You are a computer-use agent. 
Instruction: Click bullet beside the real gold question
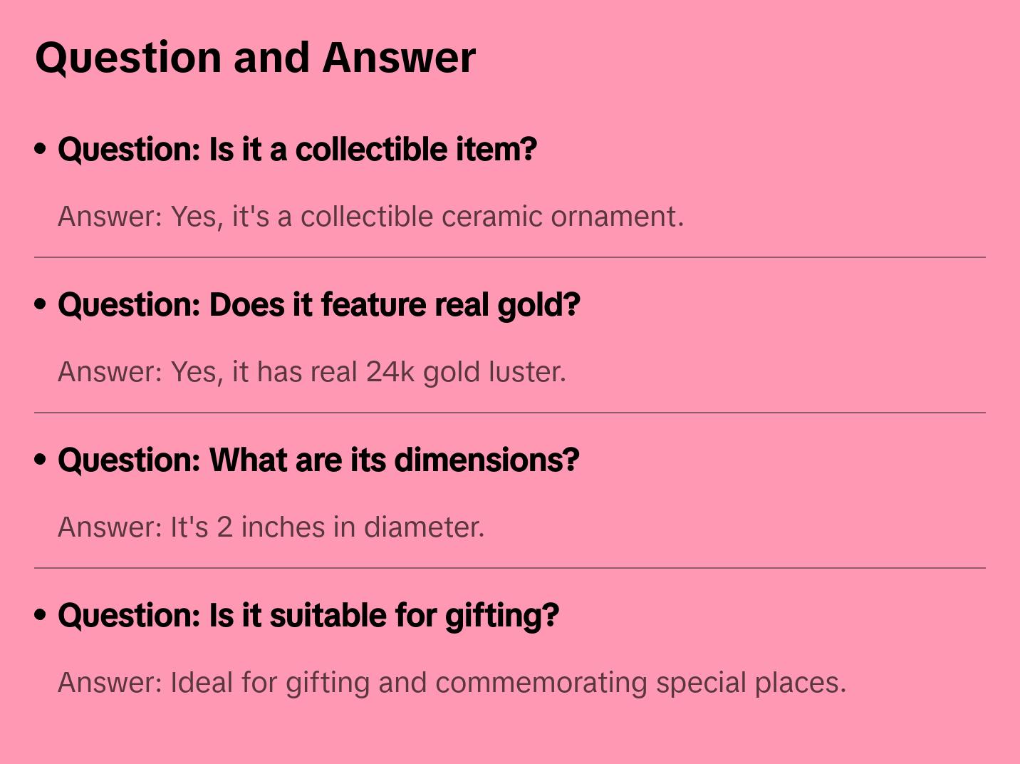tap(41, 304)
